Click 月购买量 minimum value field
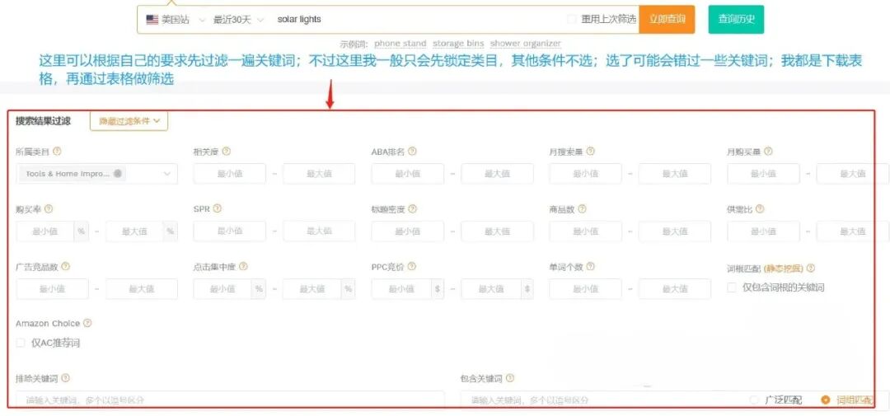Screen dimensions: 890x416 pos(763,174)
